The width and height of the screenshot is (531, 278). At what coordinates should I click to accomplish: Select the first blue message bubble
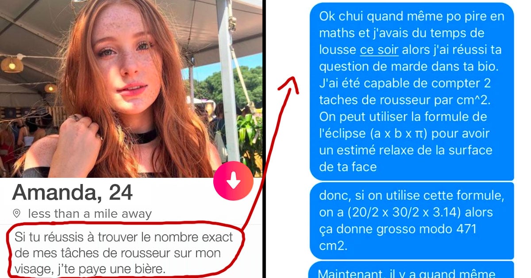pos(412,91)
